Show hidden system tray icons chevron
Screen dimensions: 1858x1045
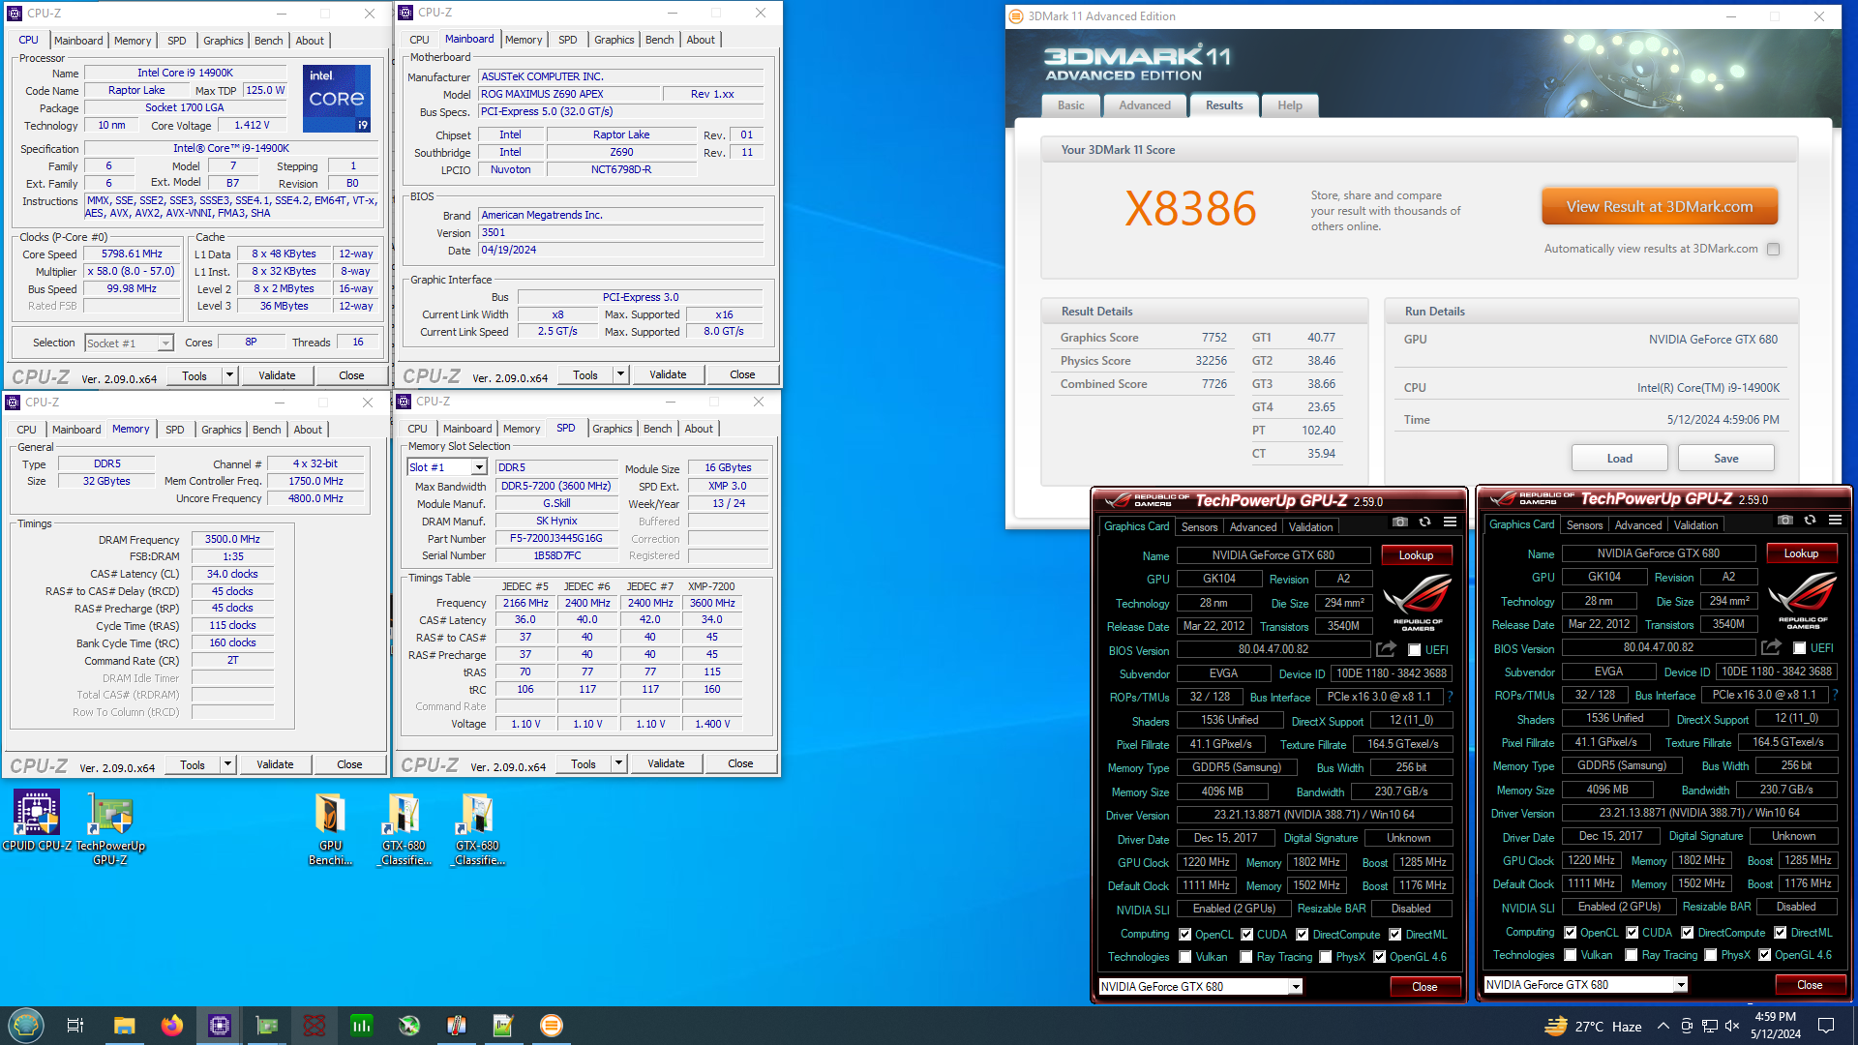tap(1663, 1026)
